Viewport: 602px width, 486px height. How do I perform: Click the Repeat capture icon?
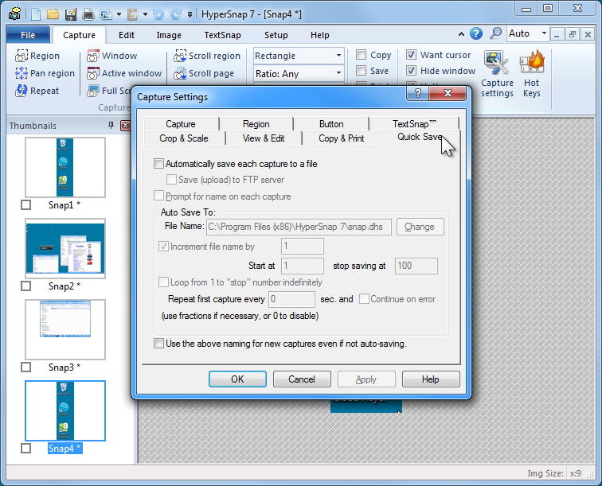click(37, 91)
